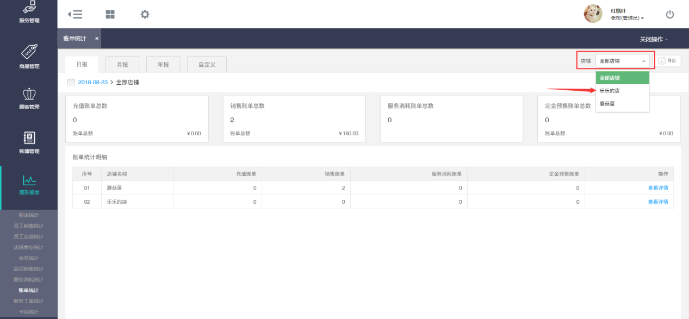This screenshot has height=319, width=689.
Task: Click row number 01 in table
Action: click(x=87, y=188)
